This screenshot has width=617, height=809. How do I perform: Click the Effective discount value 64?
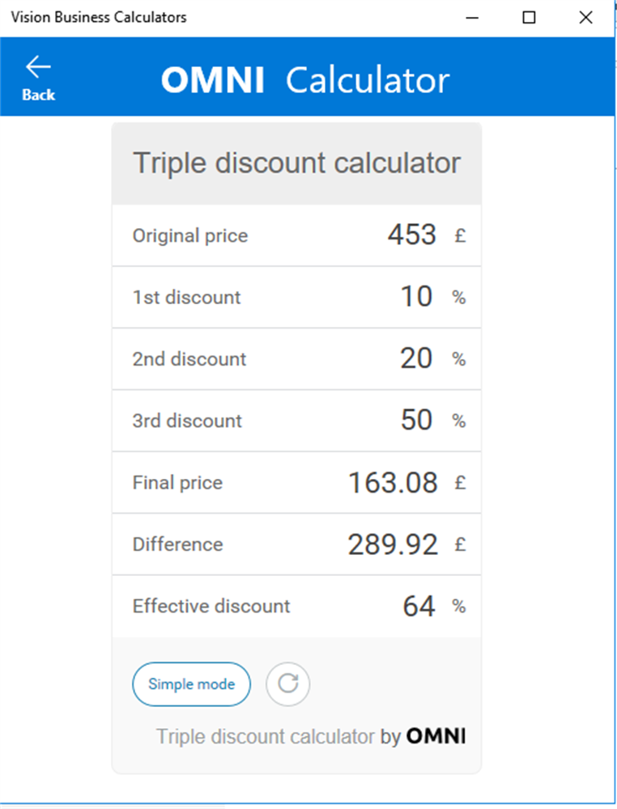pyautogui.click(x=419, y=606)
